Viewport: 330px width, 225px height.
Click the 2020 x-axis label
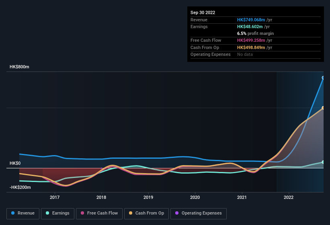(x=195, y=197)
